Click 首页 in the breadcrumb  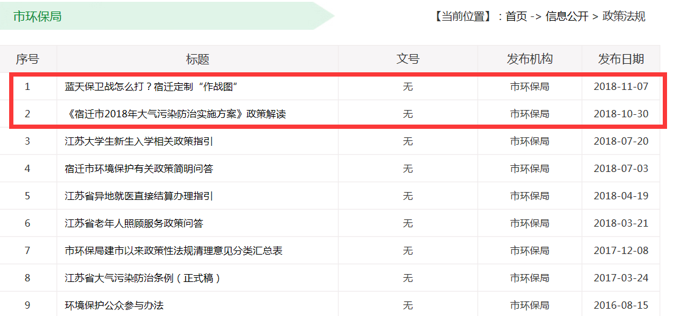tap(517, 16)
